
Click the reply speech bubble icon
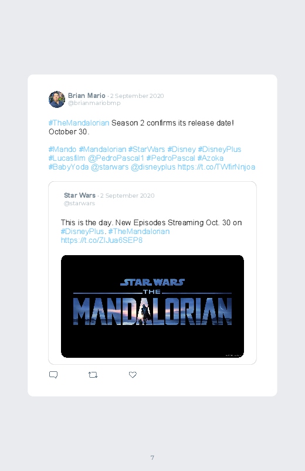[53, 375]
